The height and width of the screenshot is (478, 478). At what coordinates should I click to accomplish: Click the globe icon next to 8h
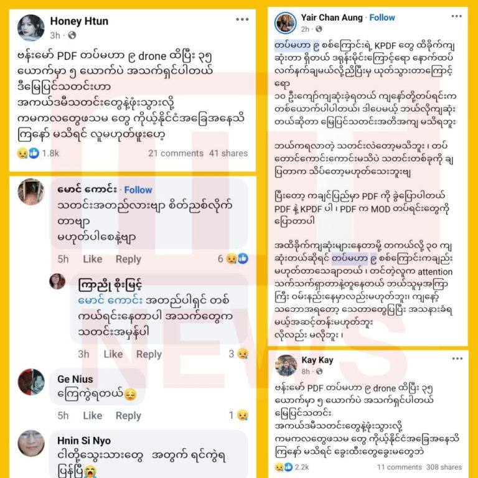point(319,372)
